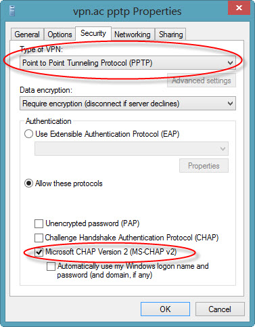The width and height of the screenshot is (255, 327).
Task: Enable automatic Windows logon name checkbox
Action: coord(51,266)
